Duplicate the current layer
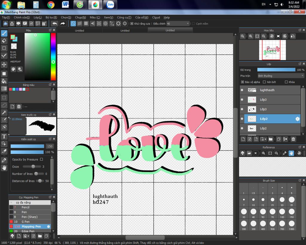This screenshot has height=245, width=306. [x=279, y=139]
